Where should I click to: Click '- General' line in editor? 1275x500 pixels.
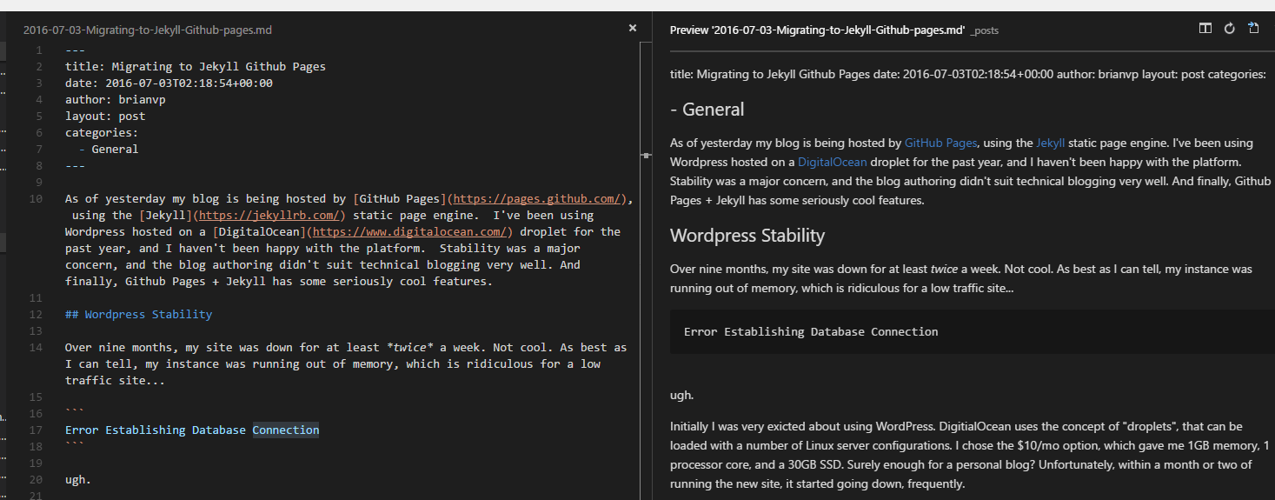pyautogui.click(x=109, y=149)
